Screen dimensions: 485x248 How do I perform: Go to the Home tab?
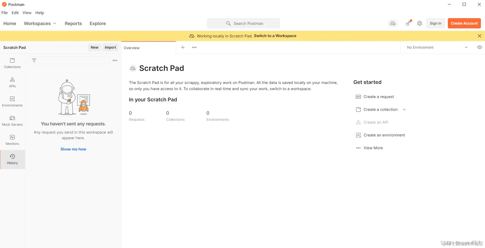(10, 24)
